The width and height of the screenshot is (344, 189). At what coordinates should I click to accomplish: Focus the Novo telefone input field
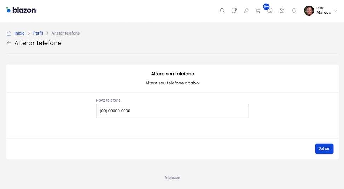coord(172,111)
